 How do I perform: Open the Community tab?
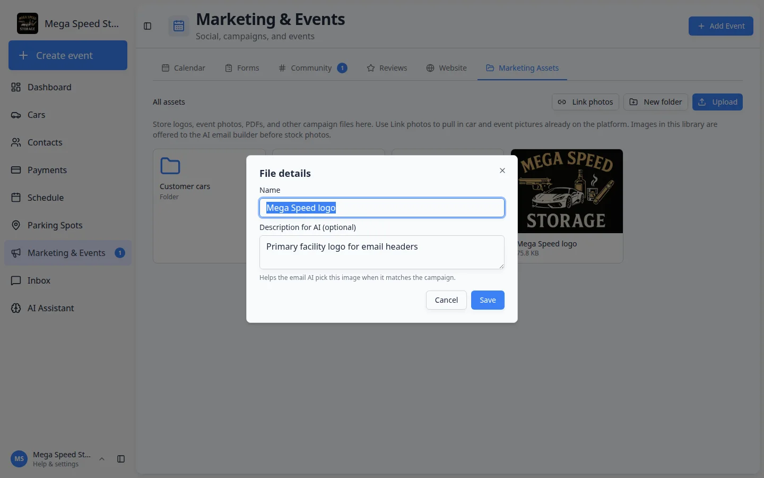[312, 68]
